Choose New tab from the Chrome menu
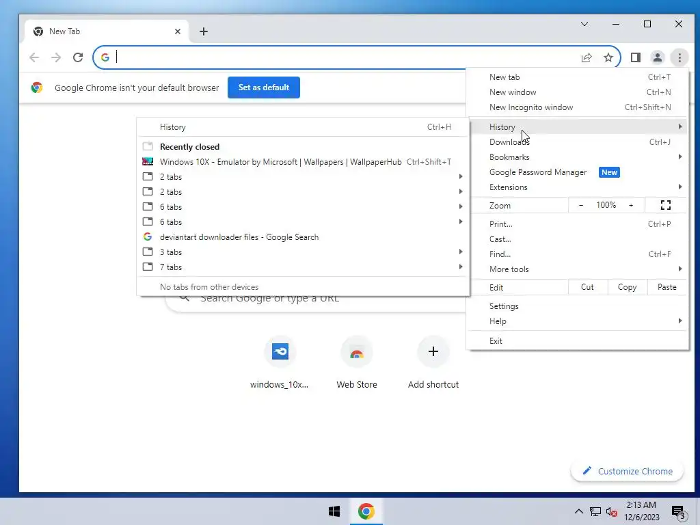This screenshot has height=525, width=700. pos(577,77)
